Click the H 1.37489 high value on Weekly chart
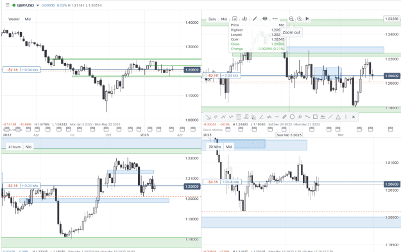This screenshot has height=252, width=401. pyautogui.click(x=42, y=124)
